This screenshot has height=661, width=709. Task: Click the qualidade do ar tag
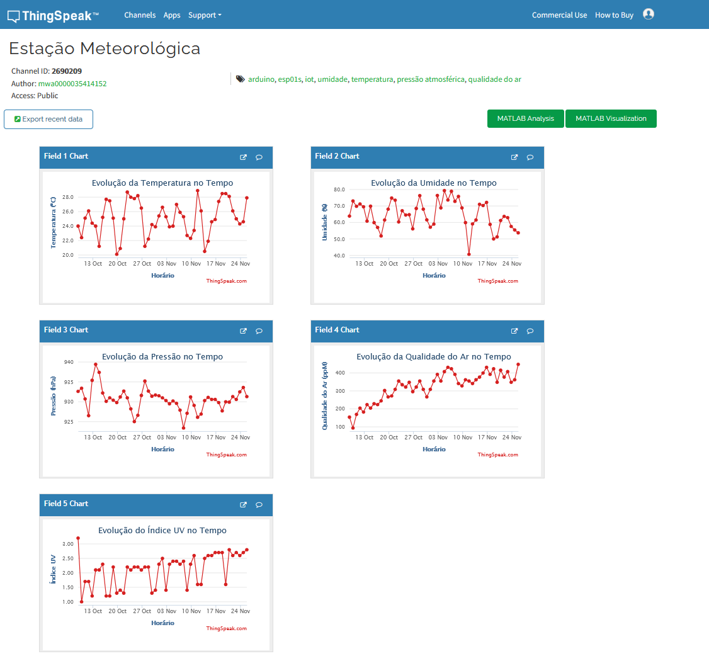(494, 79)
